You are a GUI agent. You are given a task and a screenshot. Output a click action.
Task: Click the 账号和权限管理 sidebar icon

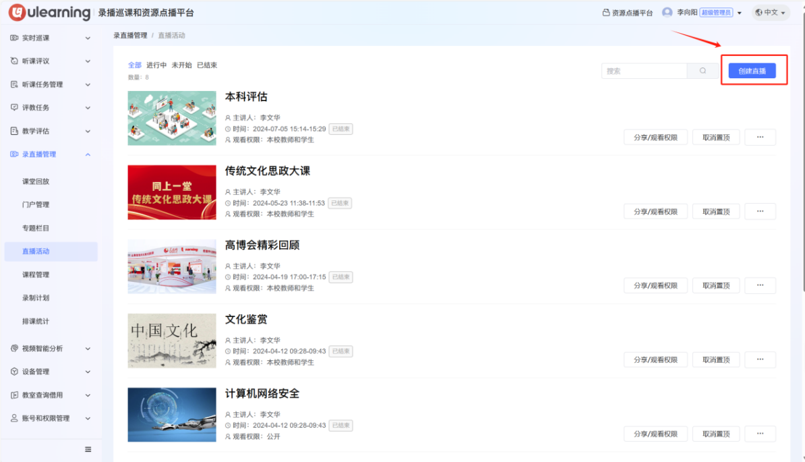point(13,418)
